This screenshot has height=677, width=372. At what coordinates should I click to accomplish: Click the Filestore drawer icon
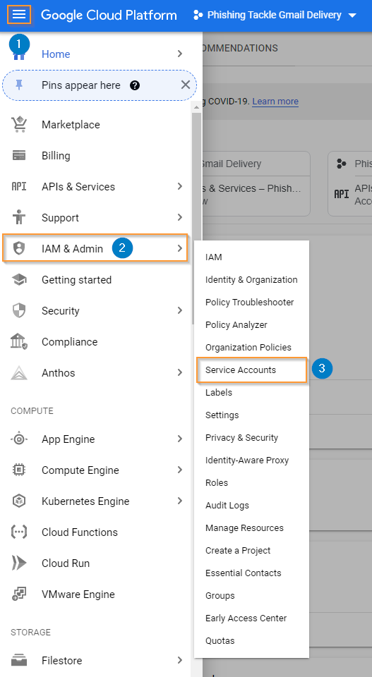point(19,661)
